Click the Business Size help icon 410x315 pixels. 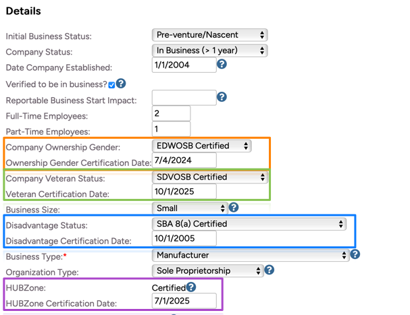234,208
